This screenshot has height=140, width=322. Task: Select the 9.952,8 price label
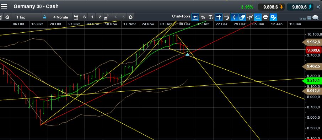click(x=312, y=42)
